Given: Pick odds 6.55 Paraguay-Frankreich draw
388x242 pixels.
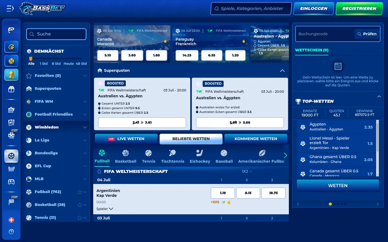Looking at the screenshot, I should 212,55.
